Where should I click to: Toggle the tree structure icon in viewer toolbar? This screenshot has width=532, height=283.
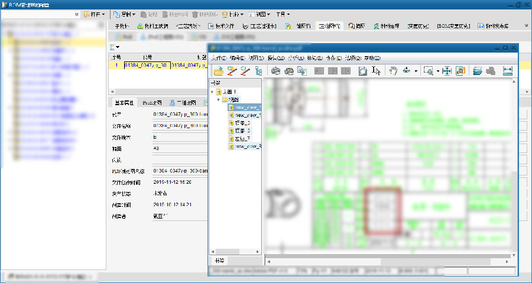(258, 71)
